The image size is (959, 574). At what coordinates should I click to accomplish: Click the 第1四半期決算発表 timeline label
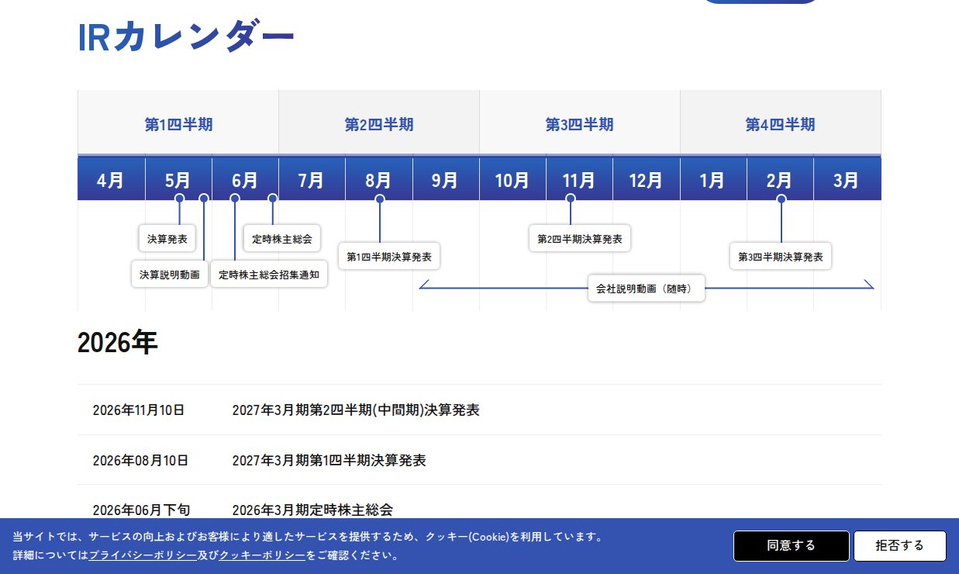click(389, 257)
